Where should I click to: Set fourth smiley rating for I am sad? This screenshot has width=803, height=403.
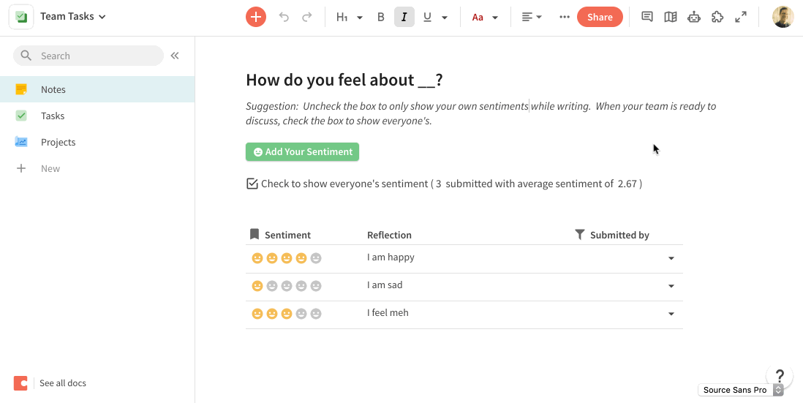pos(301,286)
